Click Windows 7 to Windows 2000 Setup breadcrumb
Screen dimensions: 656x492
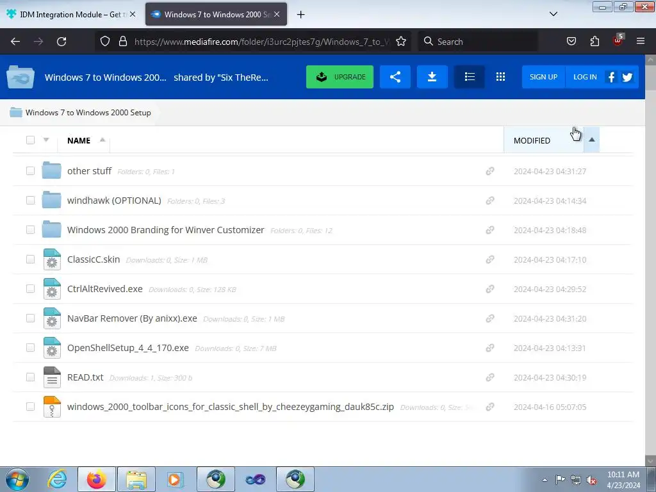coord(88,113)
